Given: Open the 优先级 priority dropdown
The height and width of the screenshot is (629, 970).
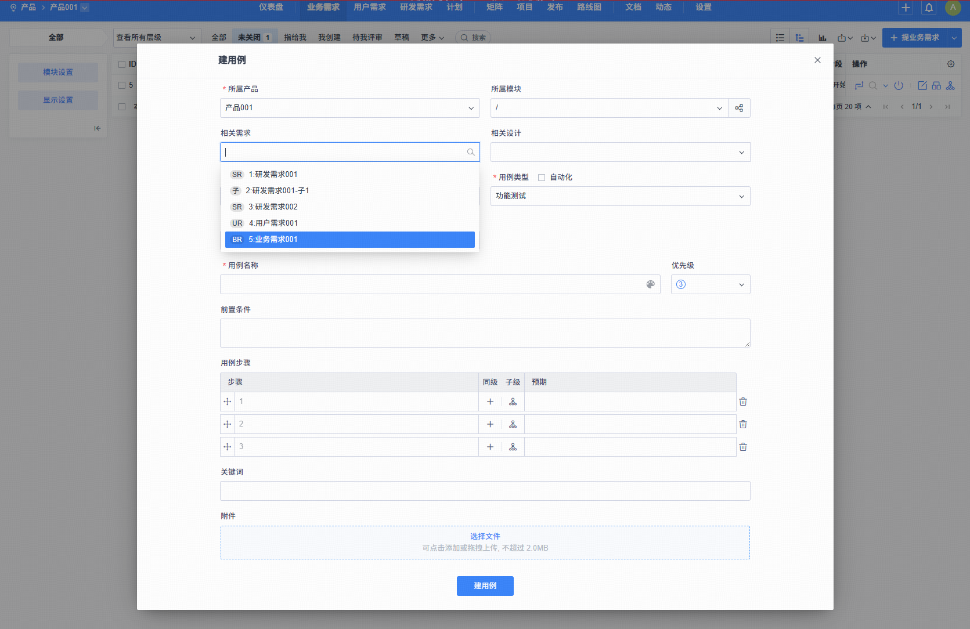Looking at the screenshot, I should (x=710, y=284).
